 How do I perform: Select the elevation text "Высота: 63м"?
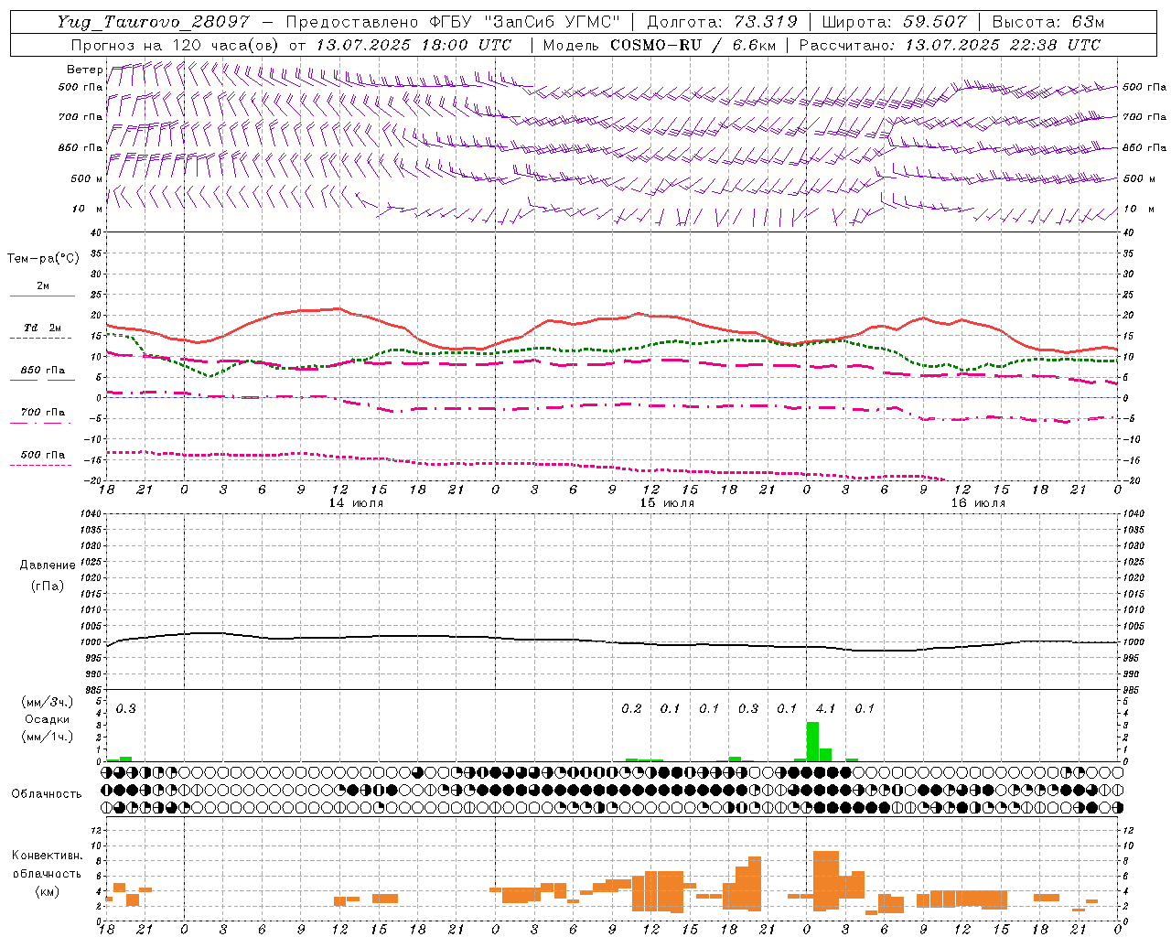(1048, 22)
